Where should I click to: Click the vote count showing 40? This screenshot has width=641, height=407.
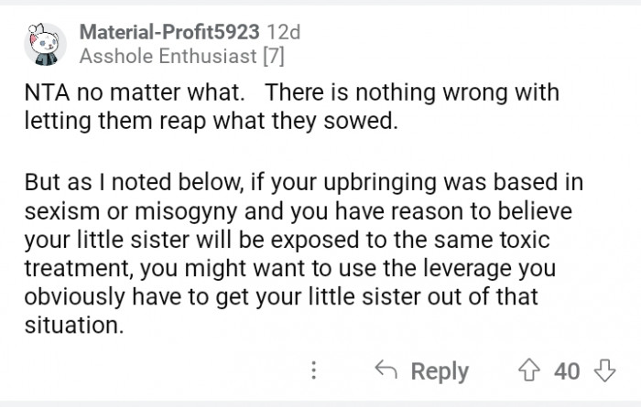pos(567,370)
